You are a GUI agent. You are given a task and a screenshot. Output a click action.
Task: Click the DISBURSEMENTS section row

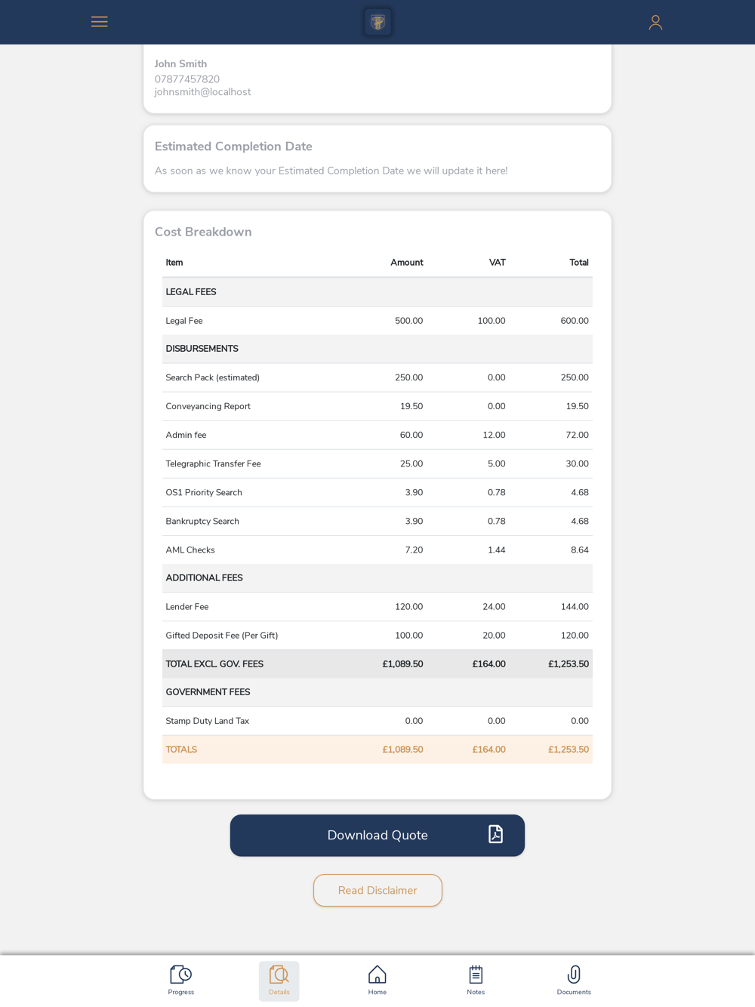pos(377,349)
